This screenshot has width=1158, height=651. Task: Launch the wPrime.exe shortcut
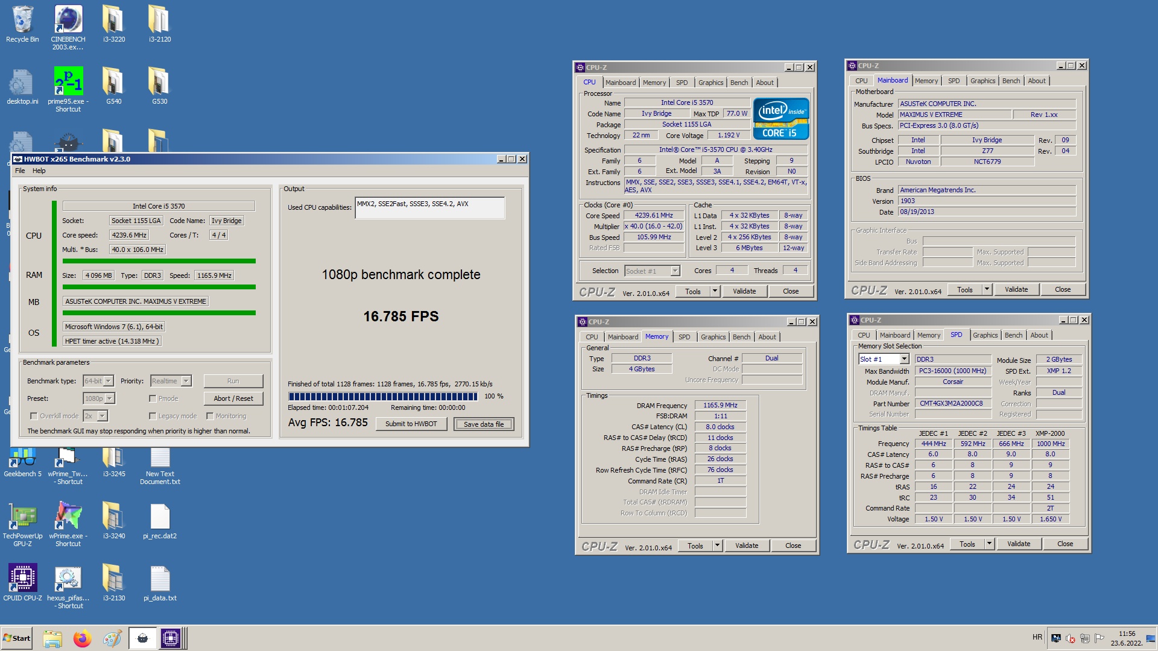coord(68,524)
